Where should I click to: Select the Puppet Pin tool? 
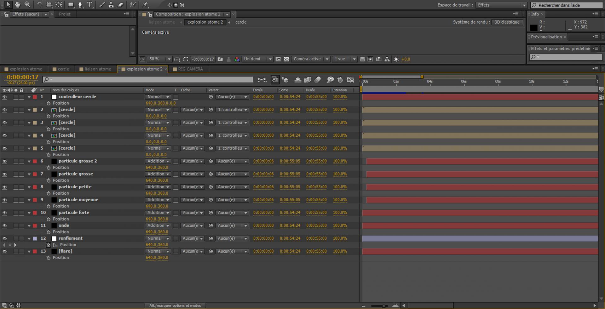[145, 5]
